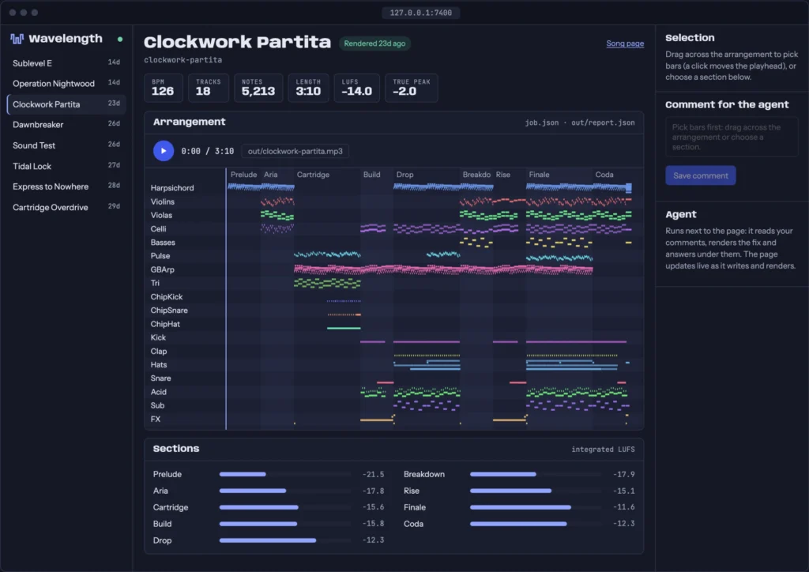Click the Rendered 23d ago badge

(x=374, y=43)
